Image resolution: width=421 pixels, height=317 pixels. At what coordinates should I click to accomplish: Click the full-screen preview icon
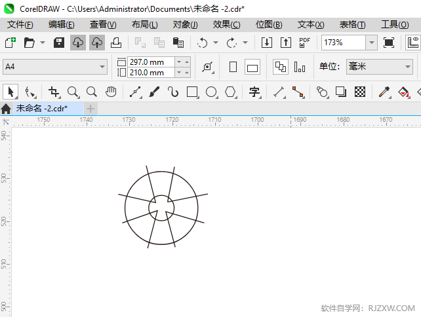pyautogui.click(x=389, y=43)
